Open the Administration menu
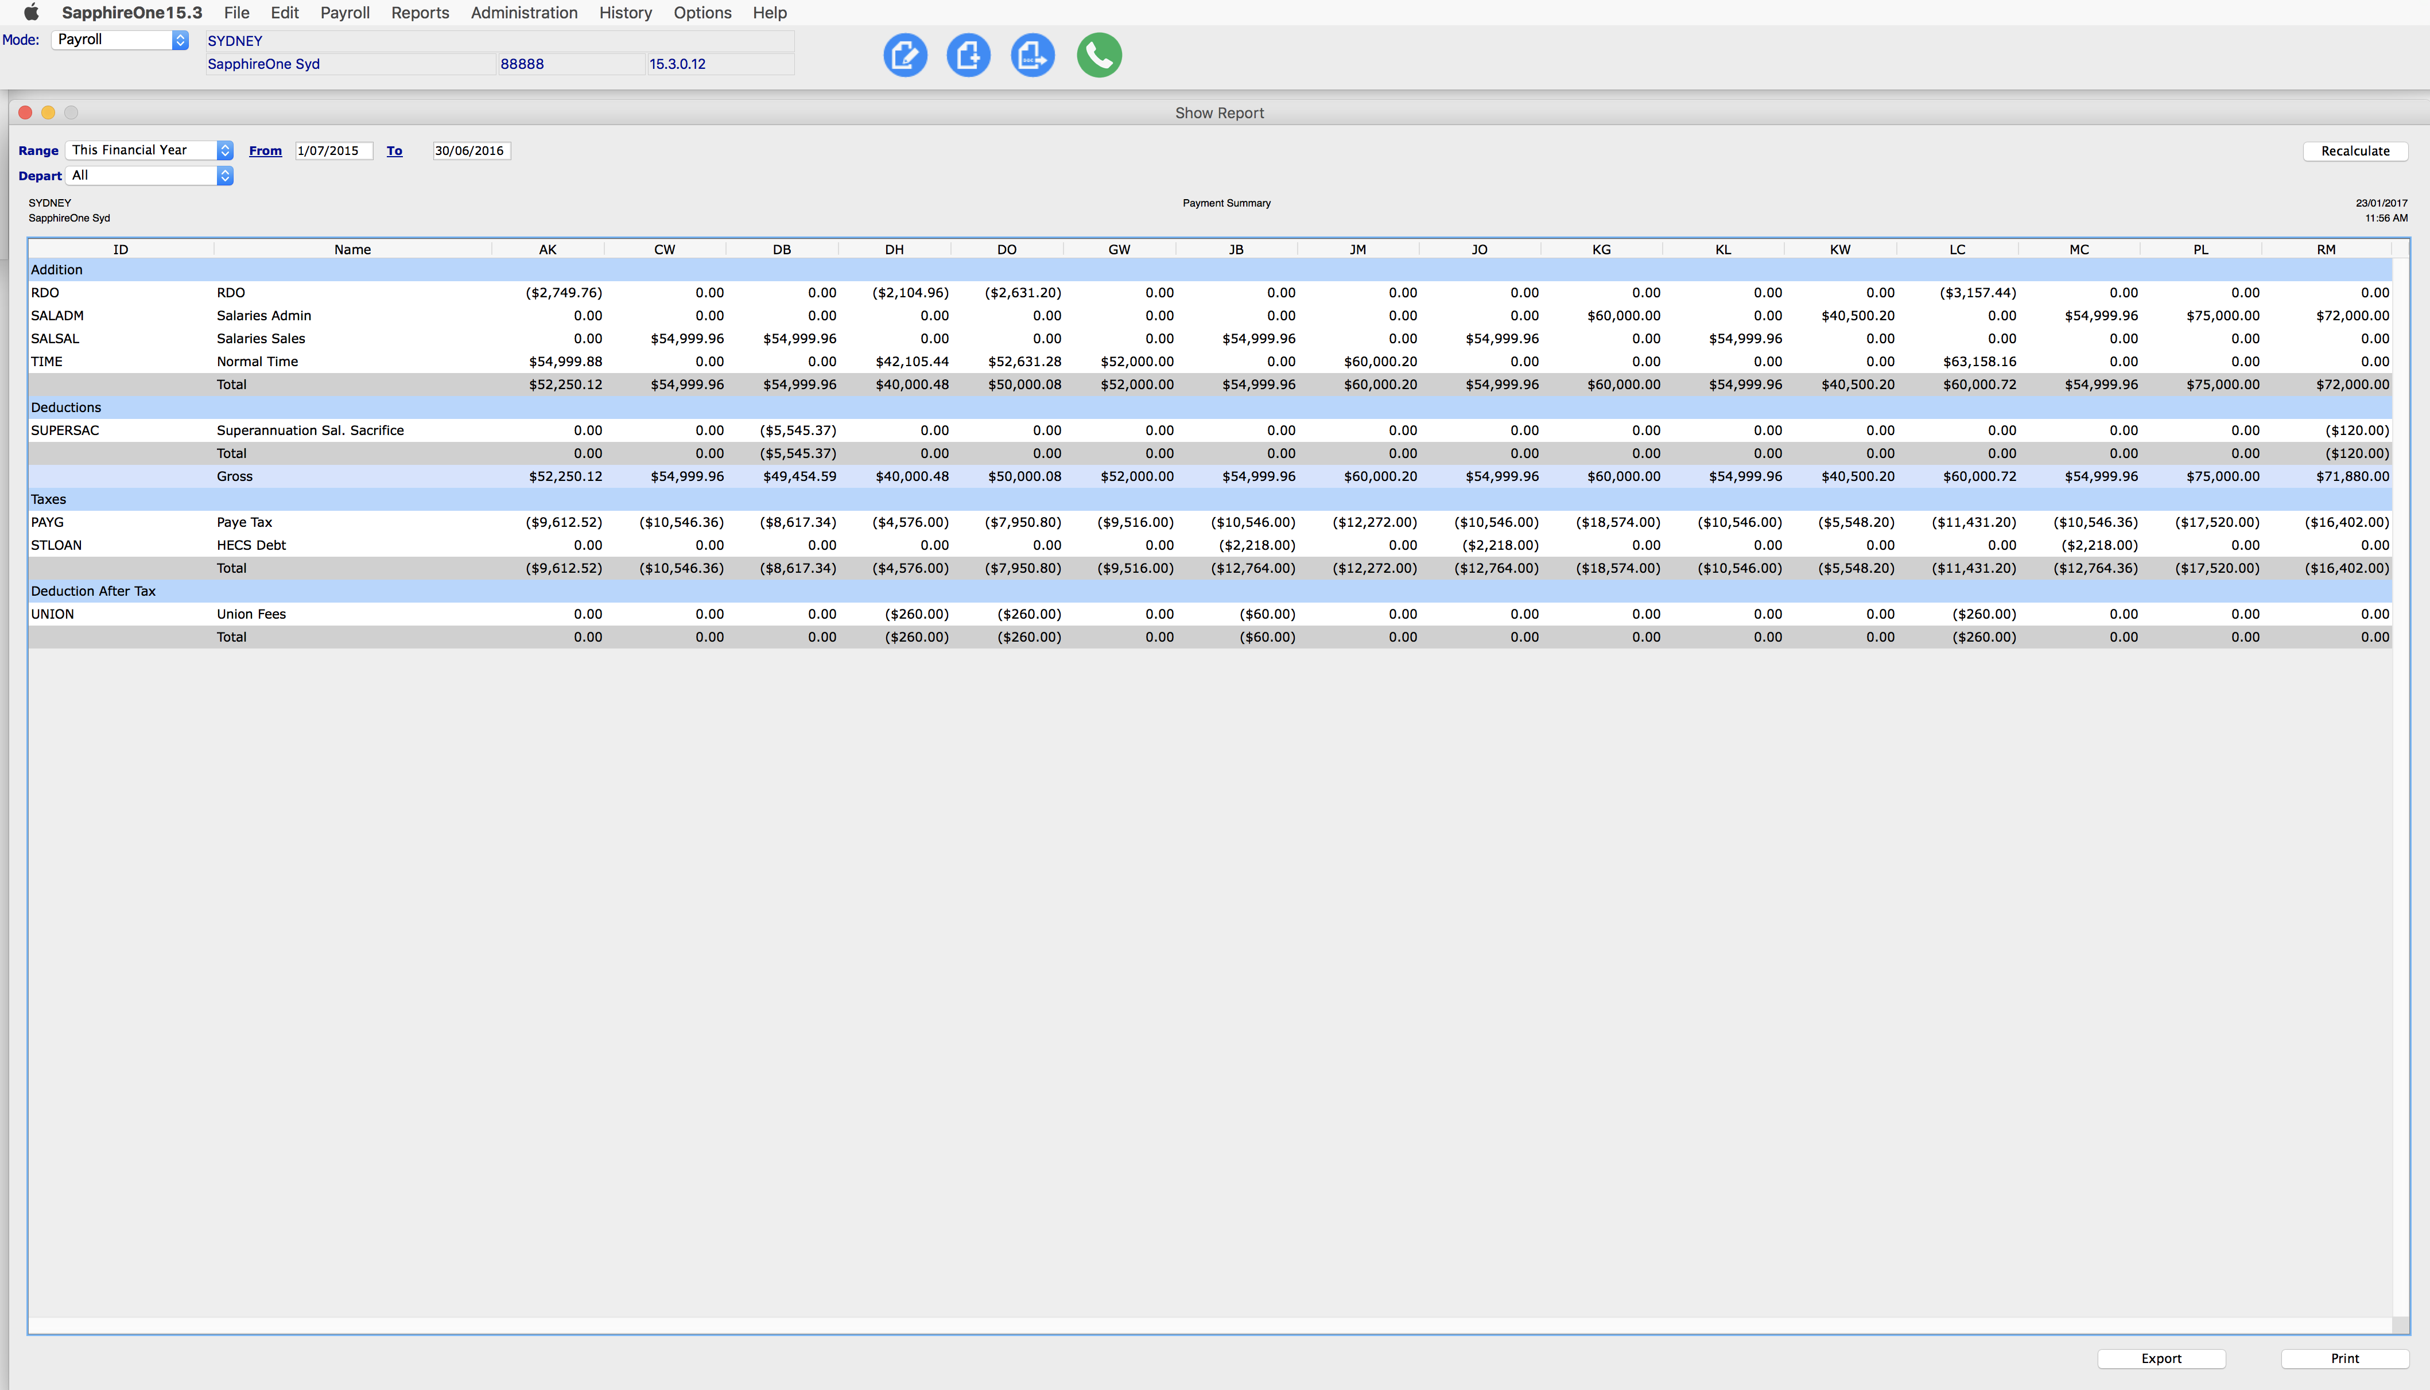The height and width of the screenshot is (1390, 2430). coord(524,13)
